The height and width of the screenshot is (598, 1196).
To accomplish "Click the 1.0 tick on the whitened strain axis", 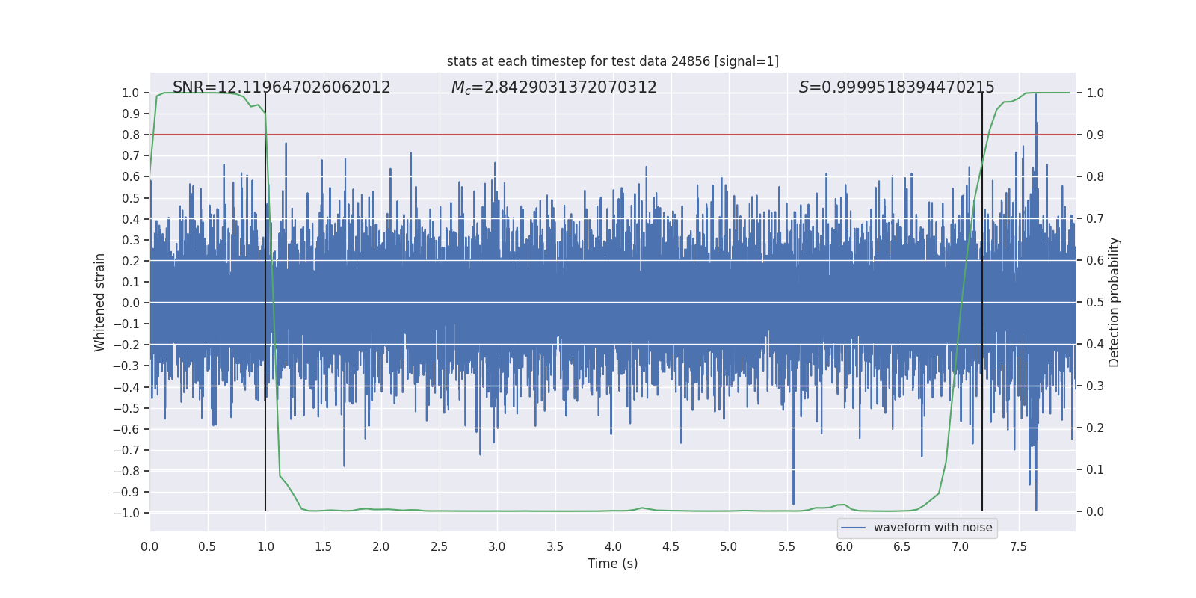I will click(131, 93).
